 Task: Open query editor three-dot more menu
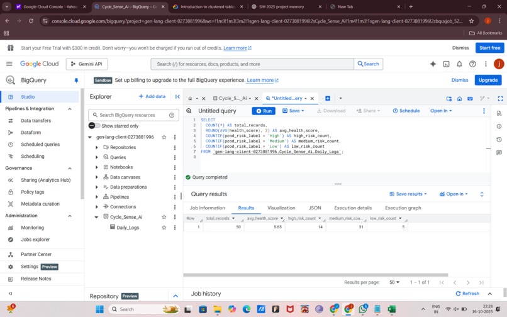tap(484, 111)
